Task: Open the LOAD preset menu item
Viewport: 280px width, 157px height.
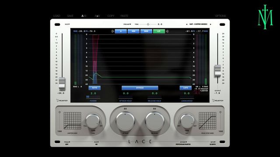Action: coord(56,16)
